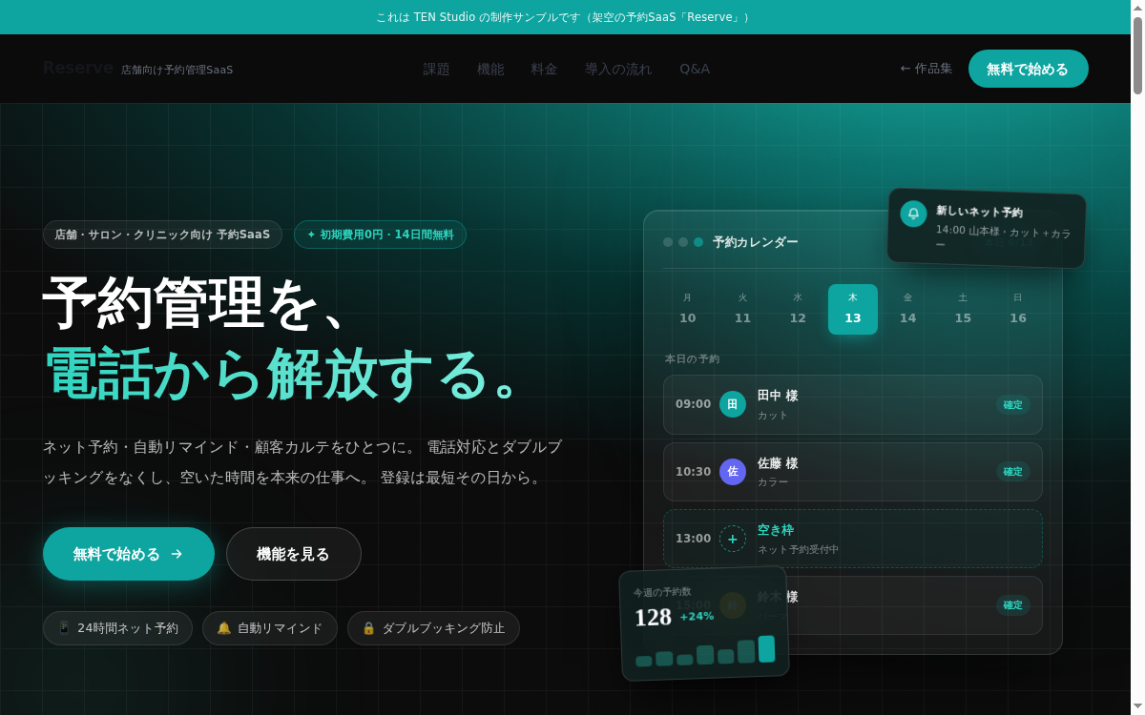Click the page vertical scrollbar thumb
Viewport: 1145px width, 715px height.
1137,54
